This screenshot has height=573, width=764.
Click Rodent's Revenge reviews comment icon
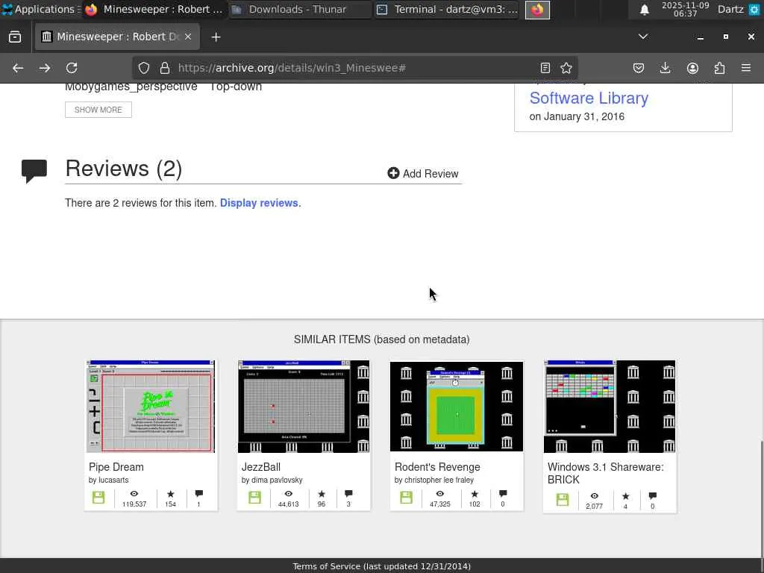click(x=503, y=494)
